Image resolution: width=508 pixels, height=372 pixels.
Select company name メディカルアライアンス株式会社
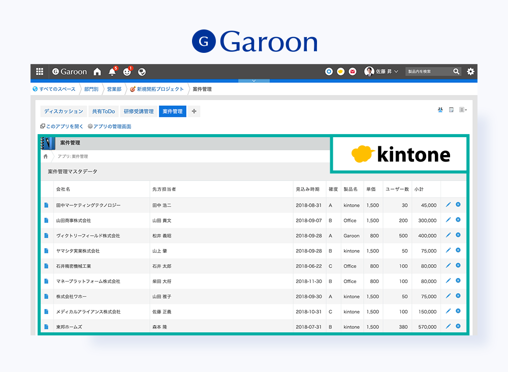pyautogui.click(x=88, y=312)
